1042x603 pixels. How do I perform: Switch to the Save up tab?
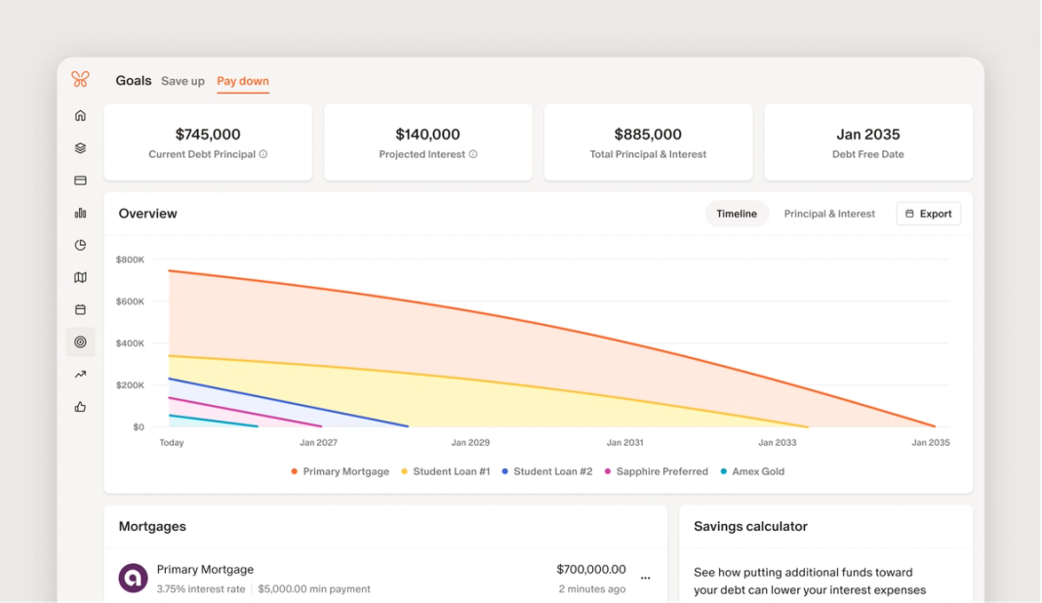click(x=182, y=81)
